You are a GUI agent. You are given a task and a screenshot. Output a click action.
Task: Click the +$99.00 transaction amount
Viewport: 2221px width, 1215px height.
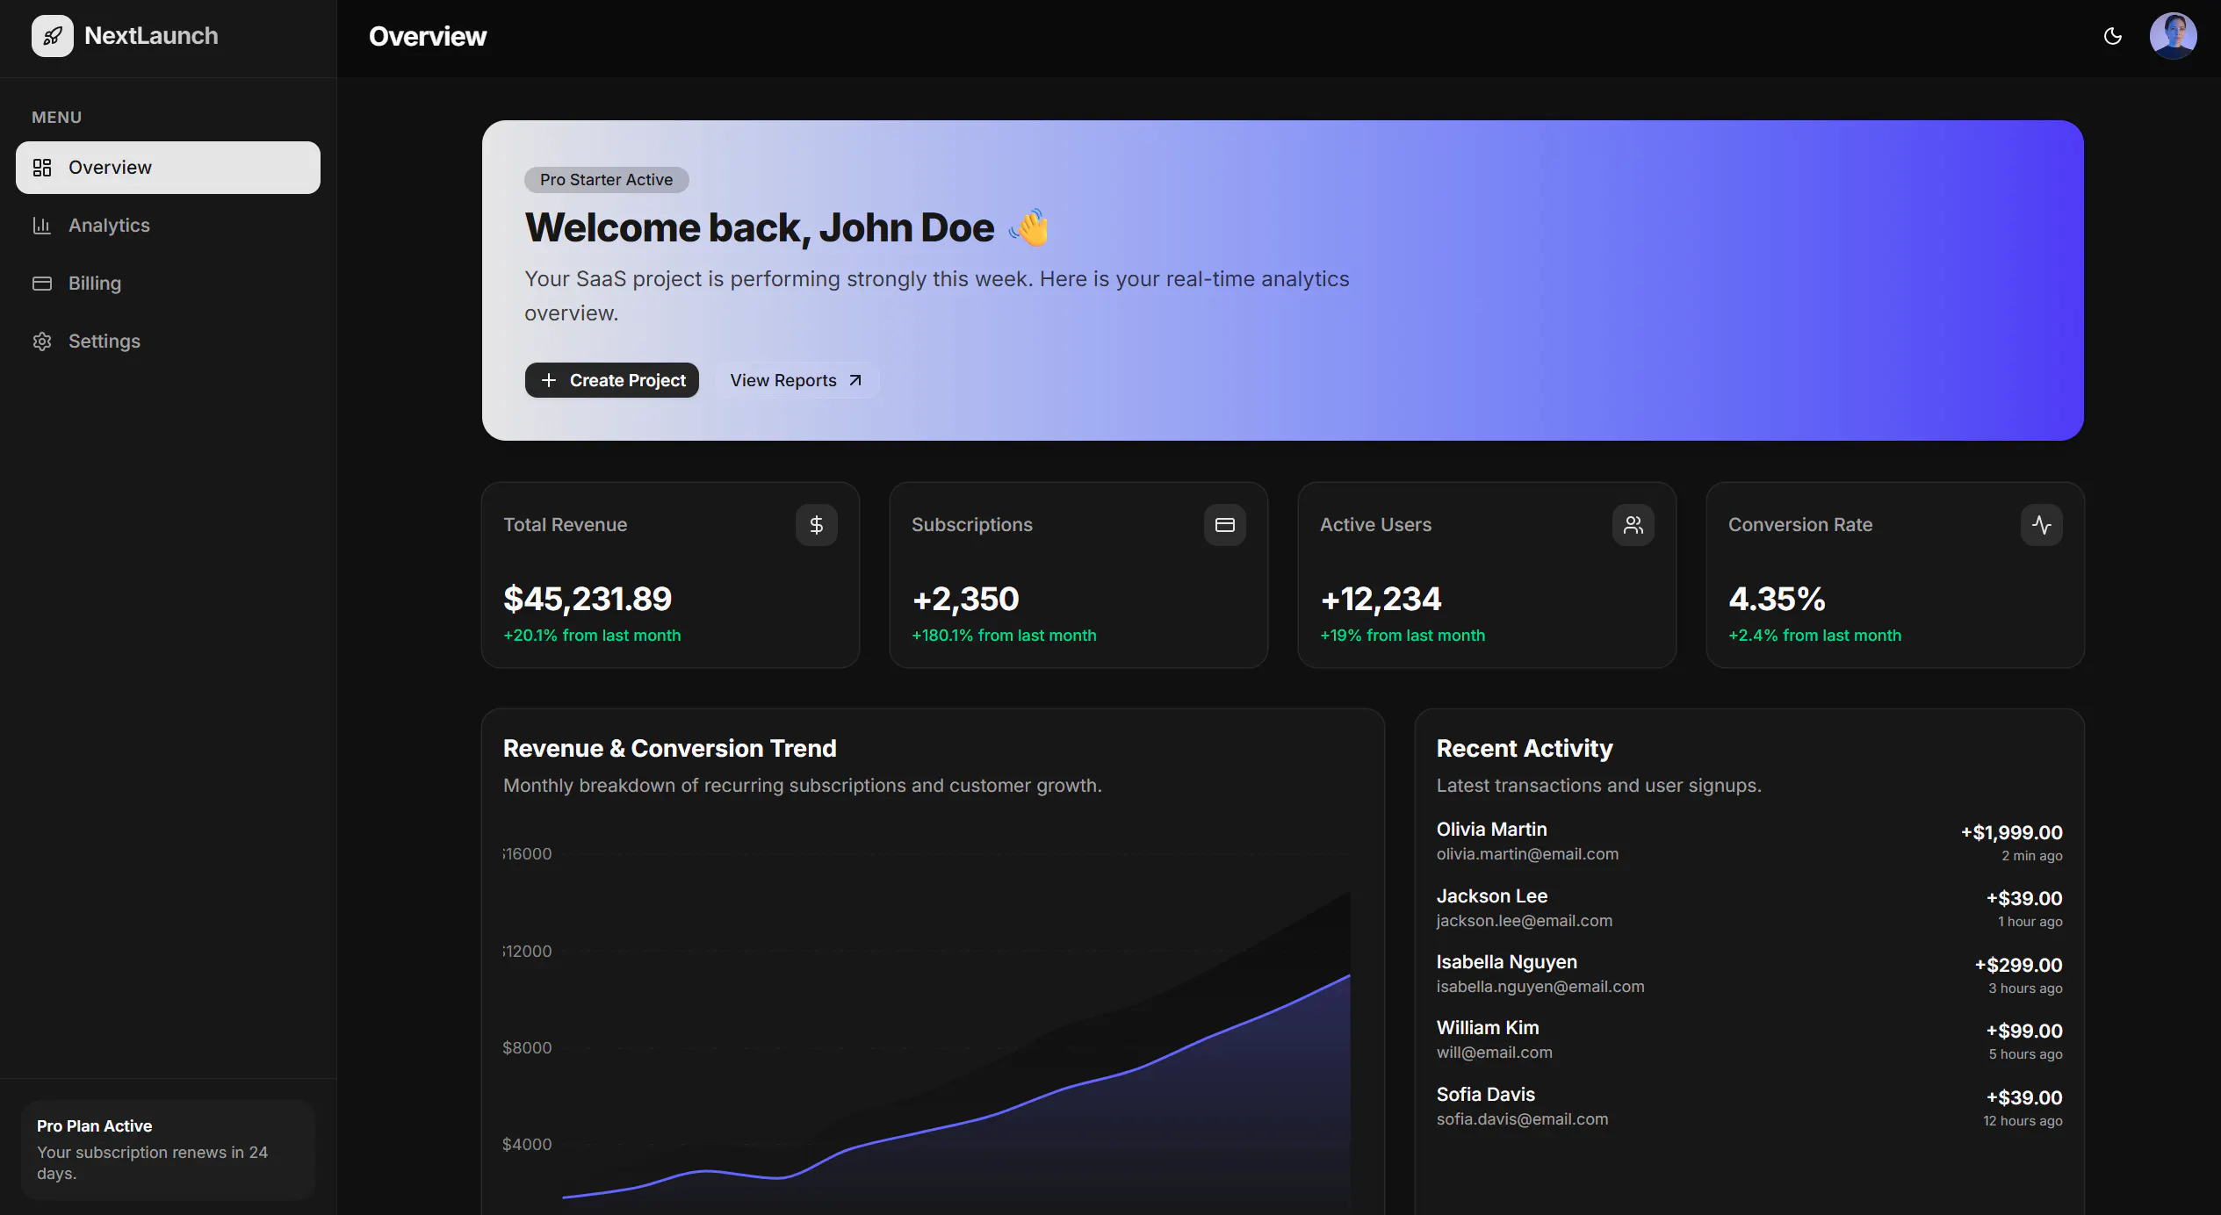click(x=2024, y=1031)
